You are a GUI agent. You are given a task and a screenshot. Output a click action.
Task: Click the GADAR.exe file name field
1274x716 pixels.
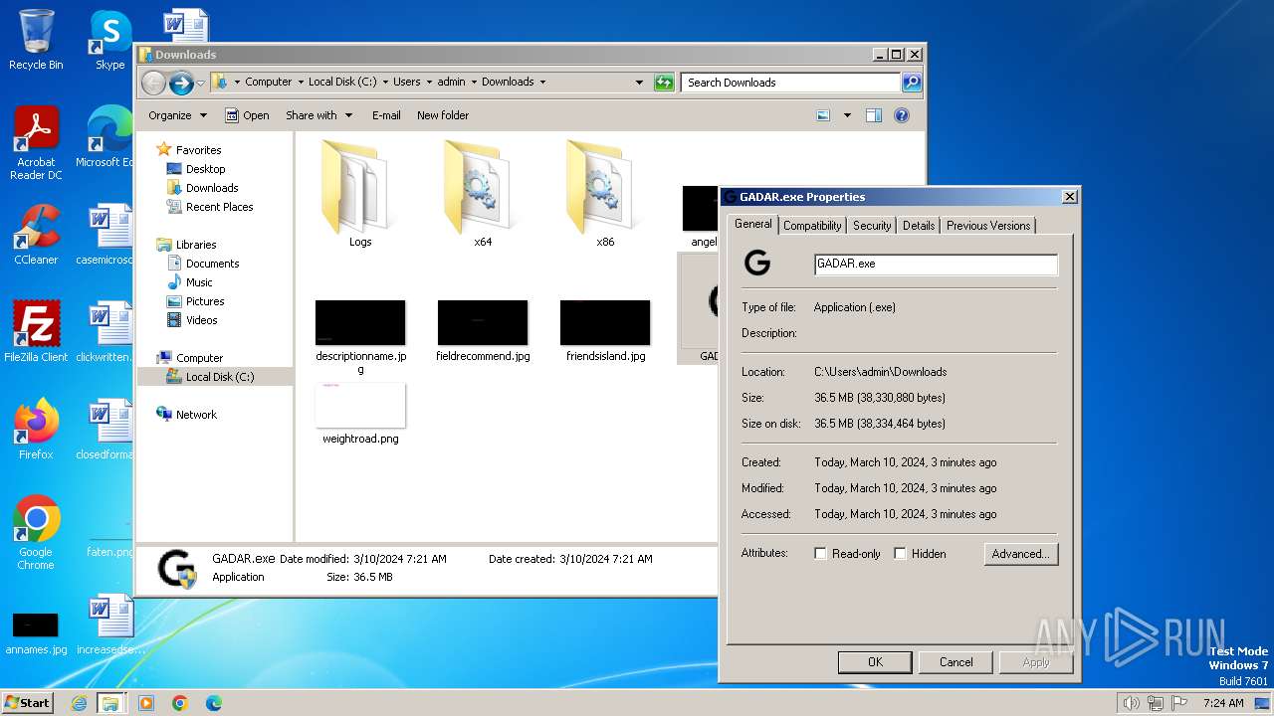coord(936,265)
